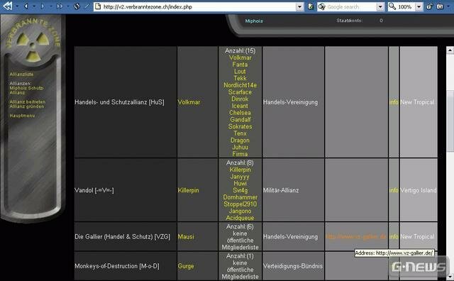Click the page scrollbar up arrow
This screenshot has width=454, height=281.
[450, 50]
